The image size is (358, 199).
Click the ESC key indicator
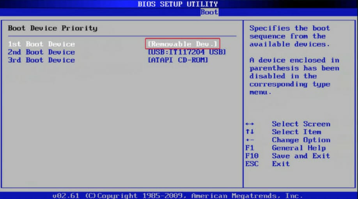[x=252, y=164]
